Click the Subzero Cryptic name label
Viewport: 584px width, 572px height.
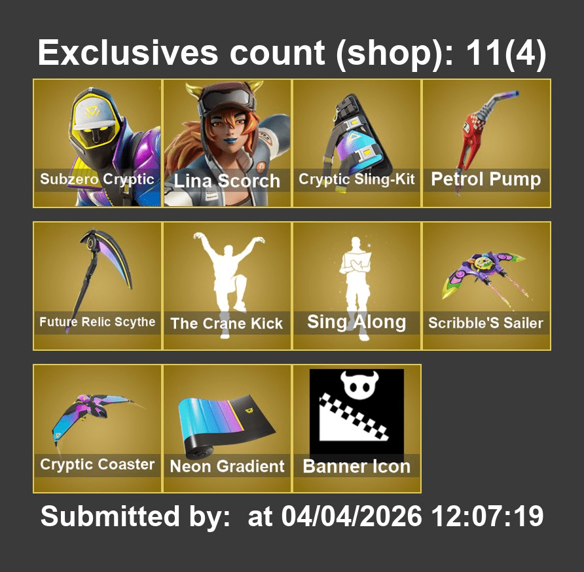[97, 179]
